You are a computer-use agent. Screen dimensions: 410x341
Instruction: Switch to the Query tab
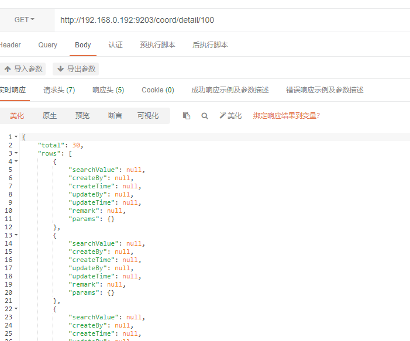(x=47, y=45)
